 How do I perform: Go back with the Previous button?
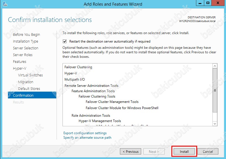tap(130, 152)
